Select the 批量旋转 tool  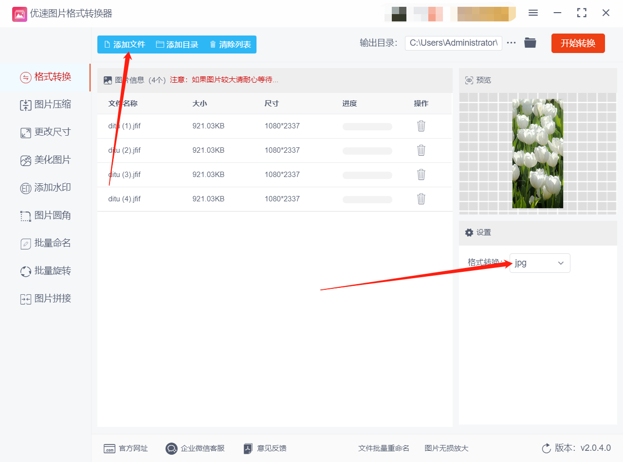pos(45,271)
